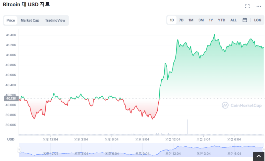Click the 오후 9:04 x-axis label
This screenshot has width=265, height=161.
tap(142, 139)
